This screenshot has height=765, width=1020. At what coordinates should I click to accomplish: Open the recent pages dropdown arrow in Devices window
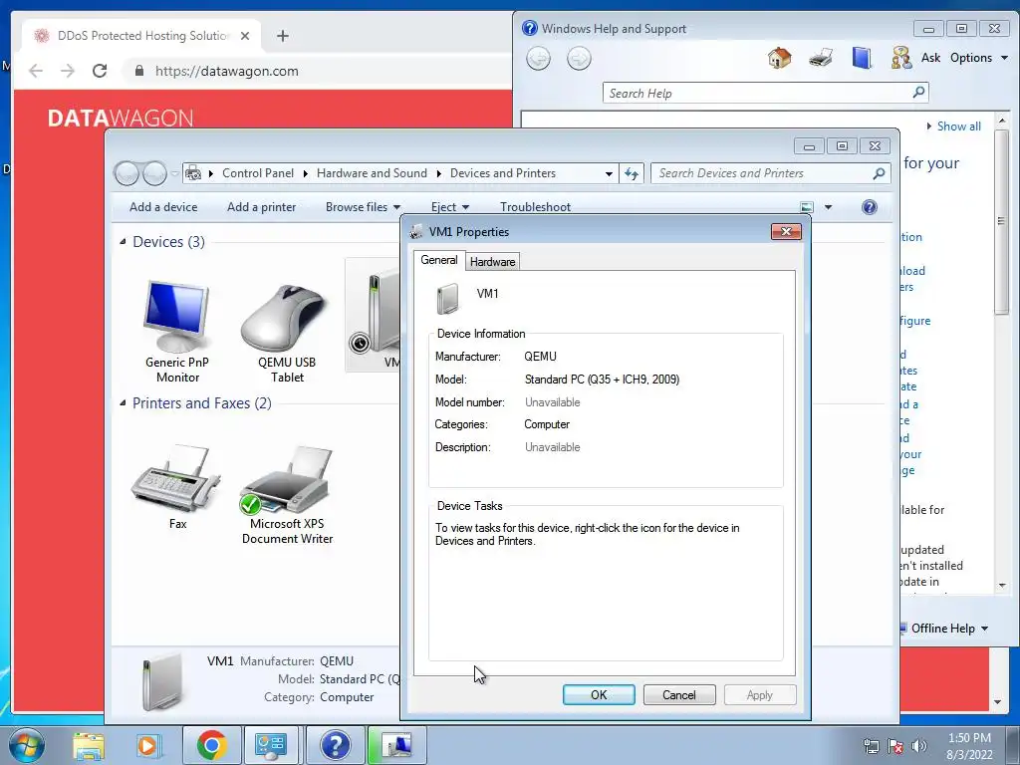[174, 173]
